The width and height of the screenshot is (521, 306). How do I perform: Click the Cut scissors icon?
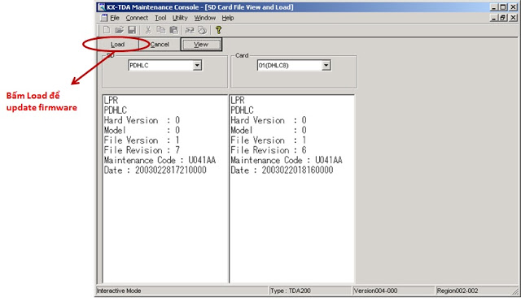(x=148, y=30)
